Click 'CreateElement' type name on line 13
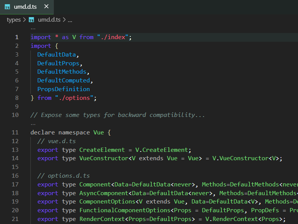The width and height of the screenshot is (298, 224). (102, 150)
